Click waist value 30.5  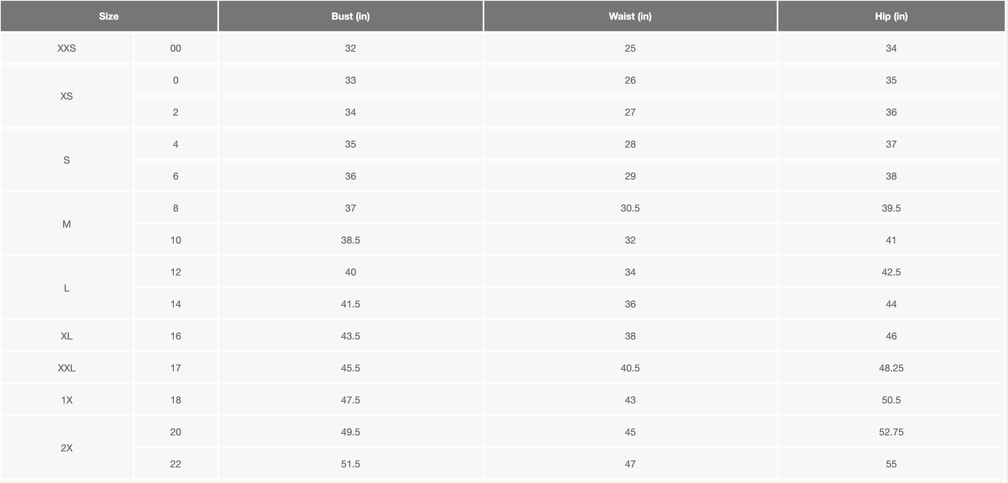click(630, 208)
